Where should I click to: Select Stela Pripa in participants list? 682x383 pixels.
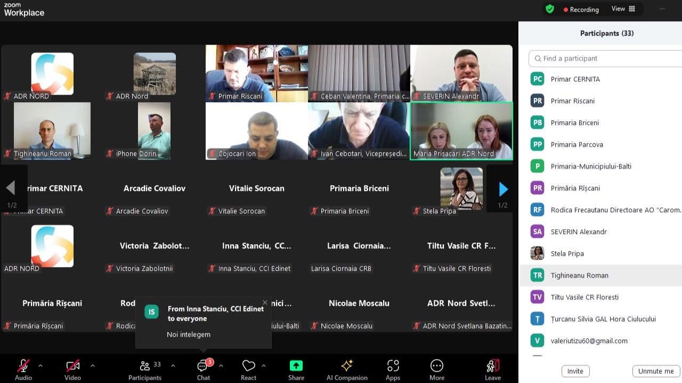point(601,254)
